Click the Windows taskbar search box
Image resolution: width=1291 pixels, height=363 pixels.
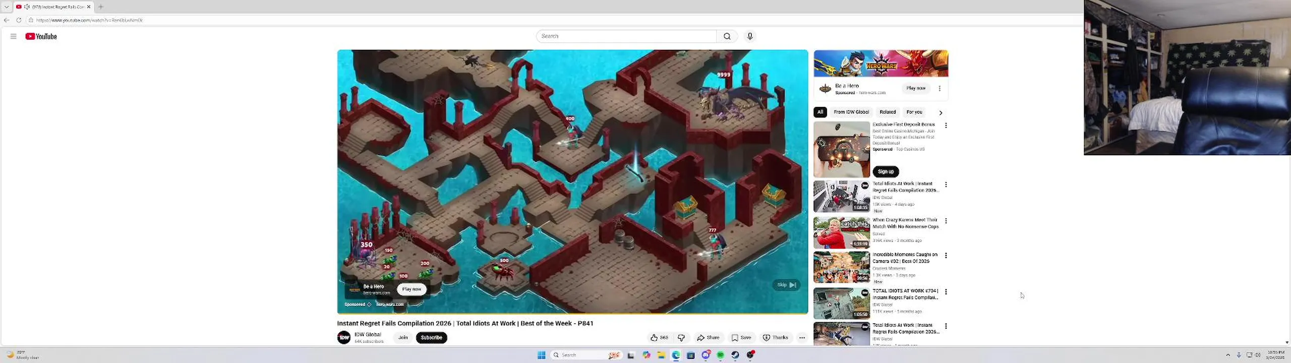pyautogui.click(x=586, y=355)
